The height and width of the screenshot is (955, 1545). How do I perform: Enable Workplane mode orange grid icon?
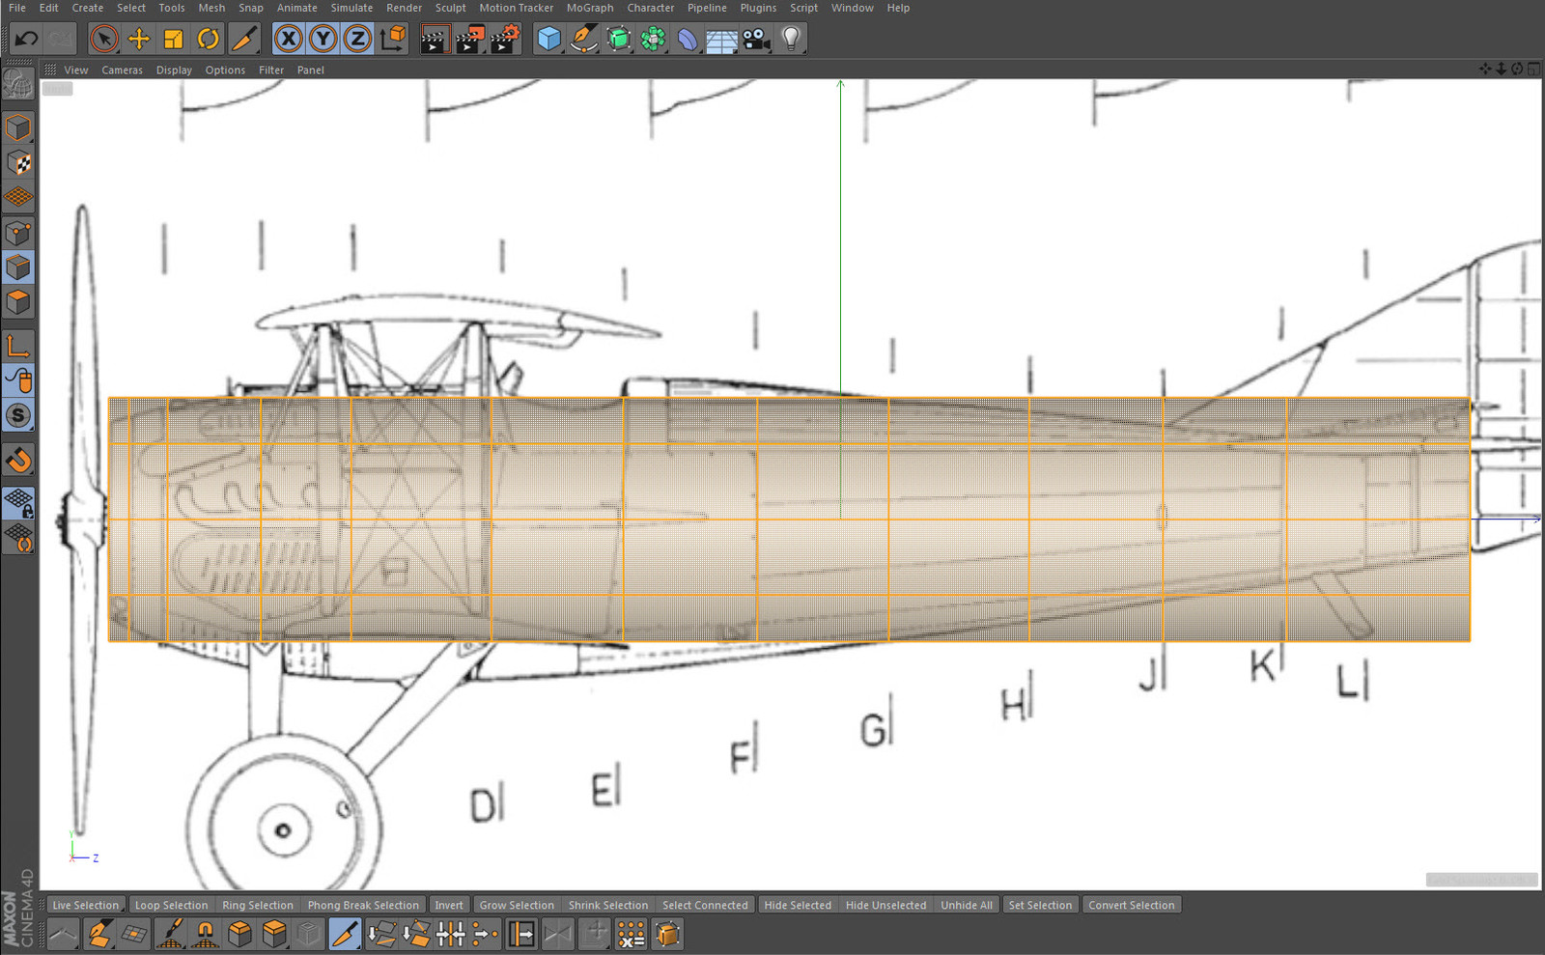17,197
